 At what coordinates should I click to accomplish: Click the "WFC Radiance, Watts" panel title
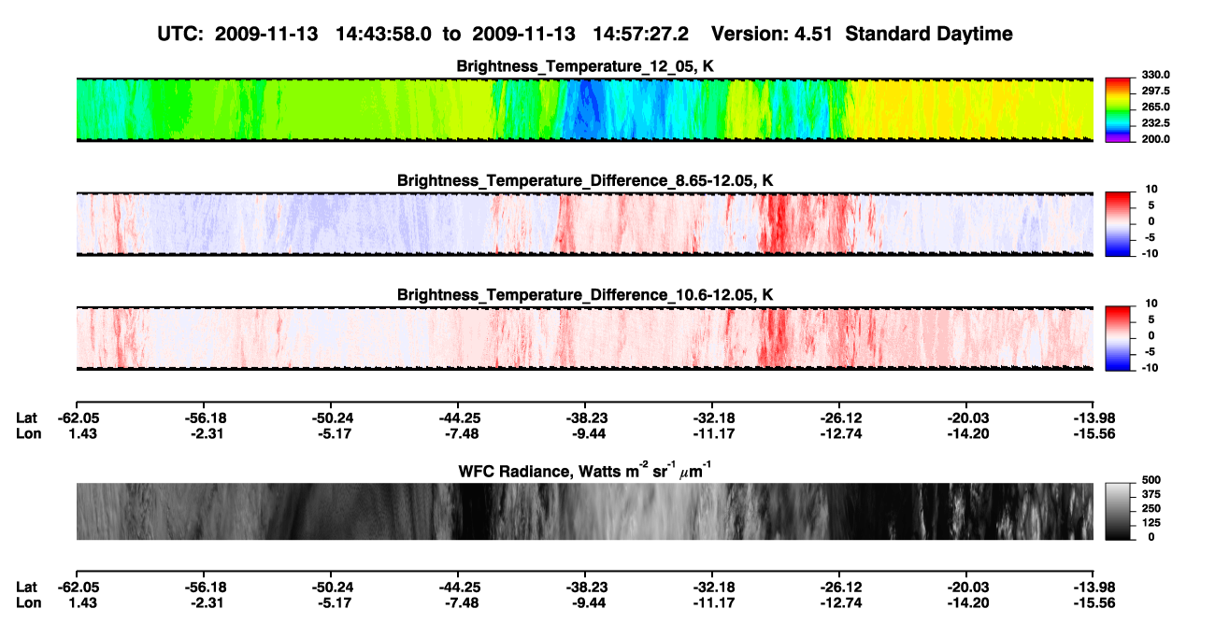click(585, 469)
